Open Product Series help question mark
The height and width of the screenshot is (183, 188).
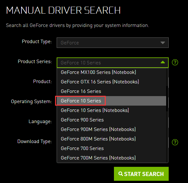pyautogui.click(x=175, y=62)
